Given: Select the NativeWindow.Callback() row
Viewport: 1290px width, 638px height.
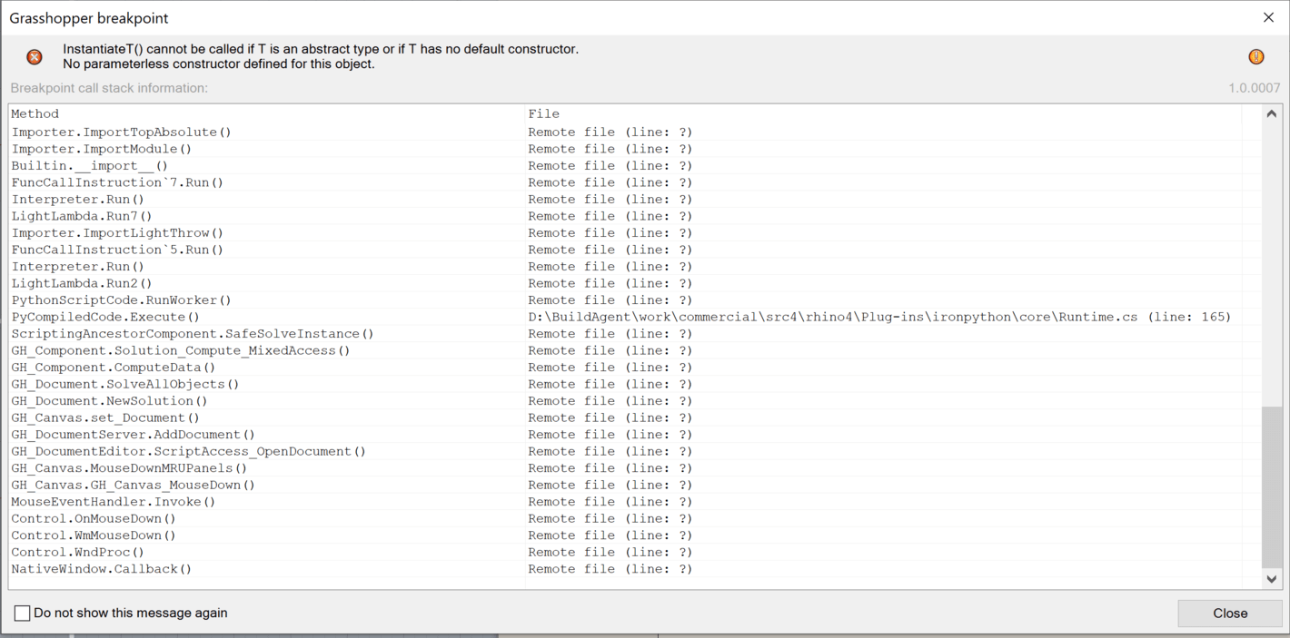Looking at the screenshot, I should (625, 569).
